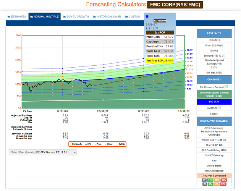Click the green Estimated Adjusted Earnings Growth bar

tap(214, 94)
